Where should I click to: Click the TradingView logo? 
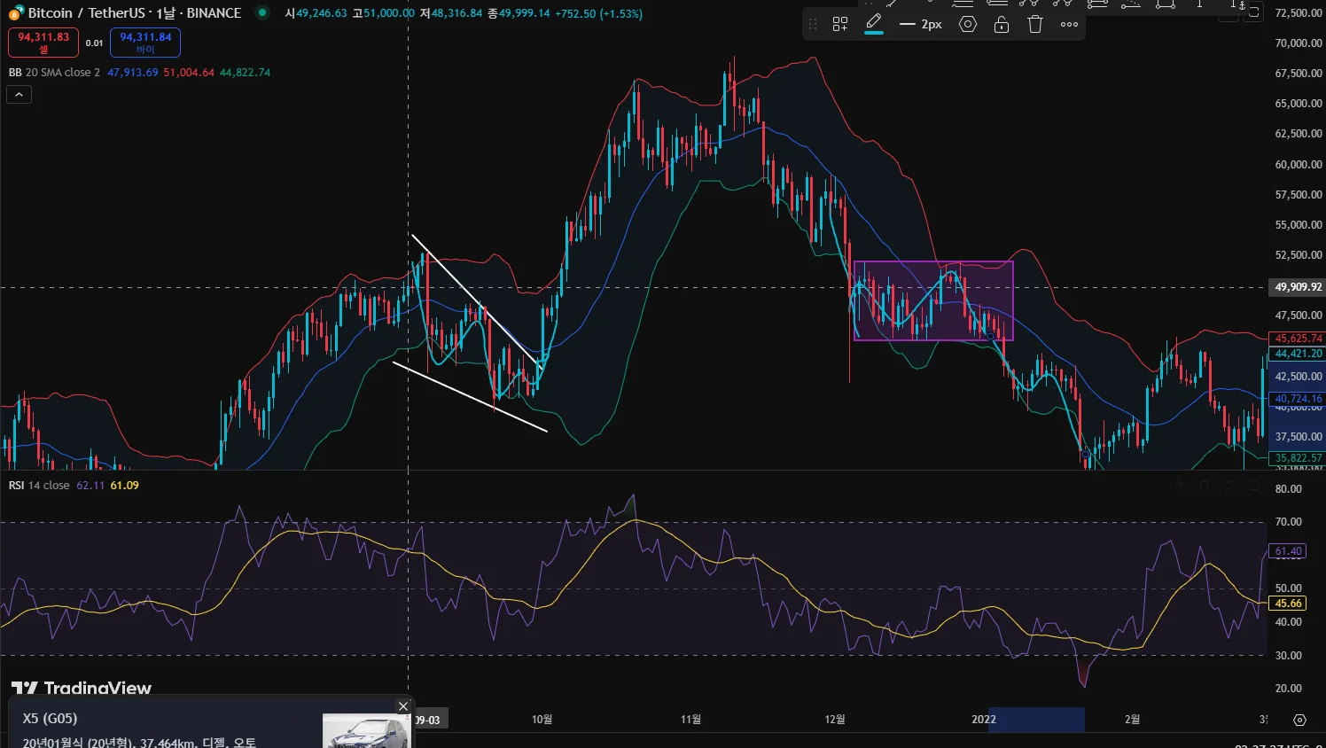[82, 688]
